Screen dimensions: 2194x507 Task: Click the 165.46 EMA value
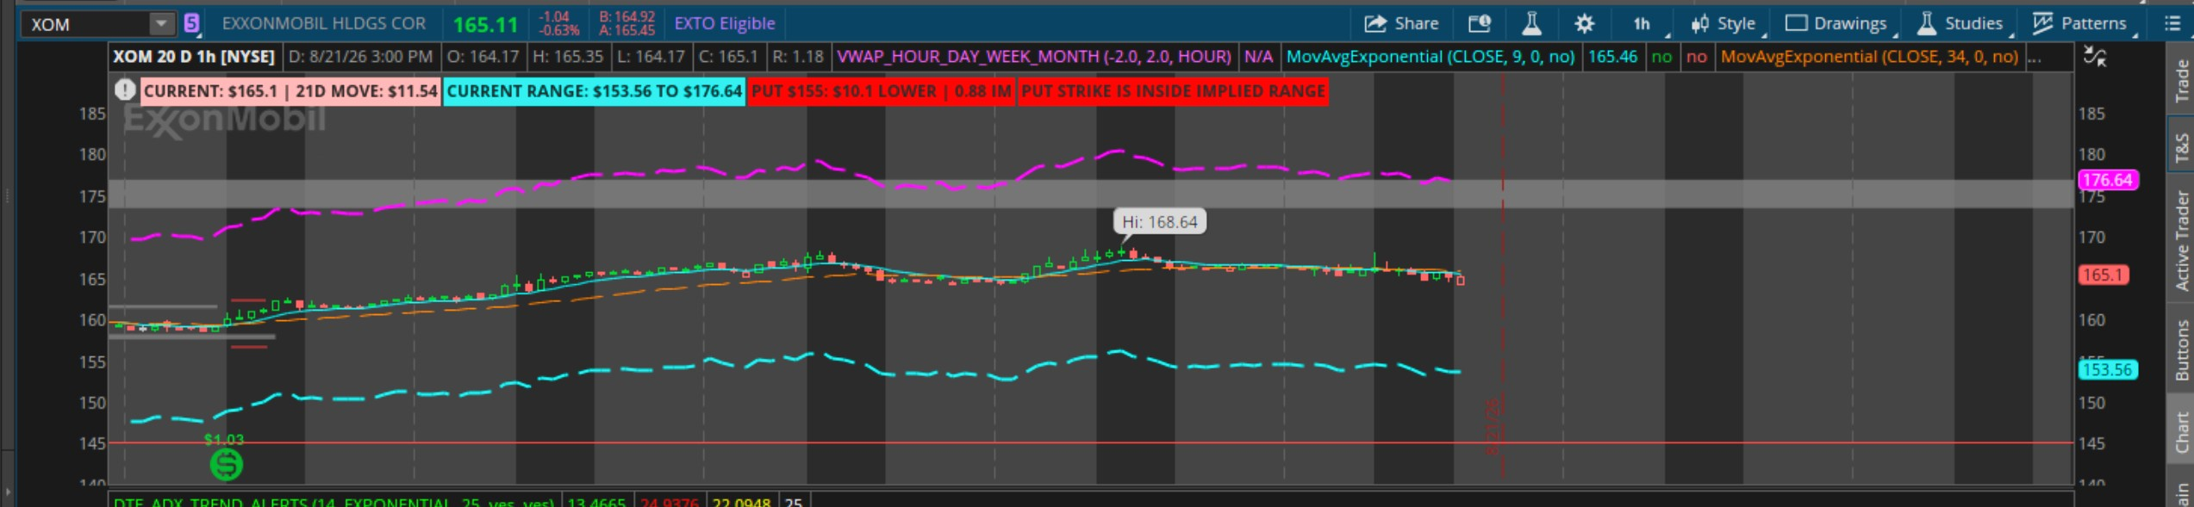click(x=1611, y=57)
